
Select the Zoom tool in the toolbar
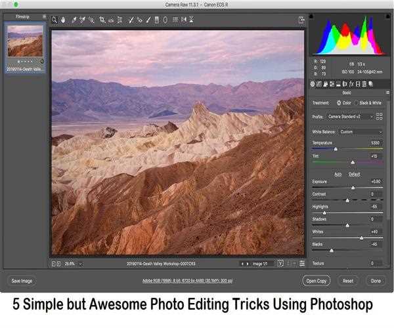[x=55, y=20]
